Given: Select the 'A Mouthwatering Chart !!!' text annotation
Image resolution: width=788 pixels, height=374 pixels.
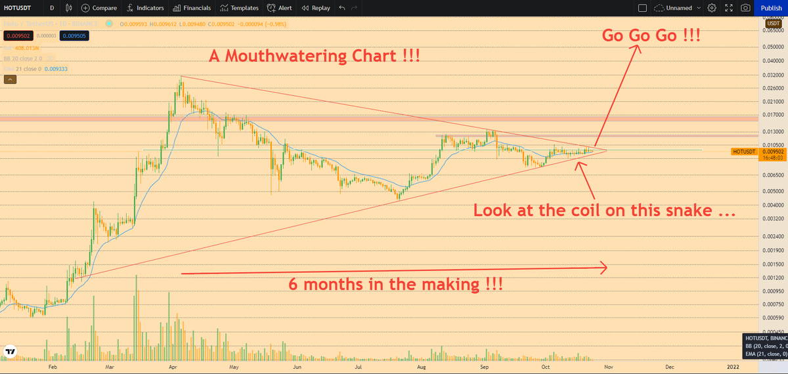Looking at the screenshot, I should point(314,56).
